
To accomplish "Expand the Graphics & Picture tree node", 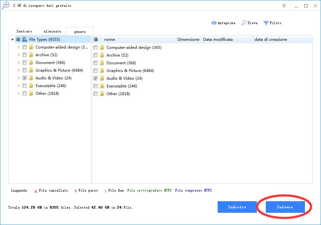I will (19, 70).
